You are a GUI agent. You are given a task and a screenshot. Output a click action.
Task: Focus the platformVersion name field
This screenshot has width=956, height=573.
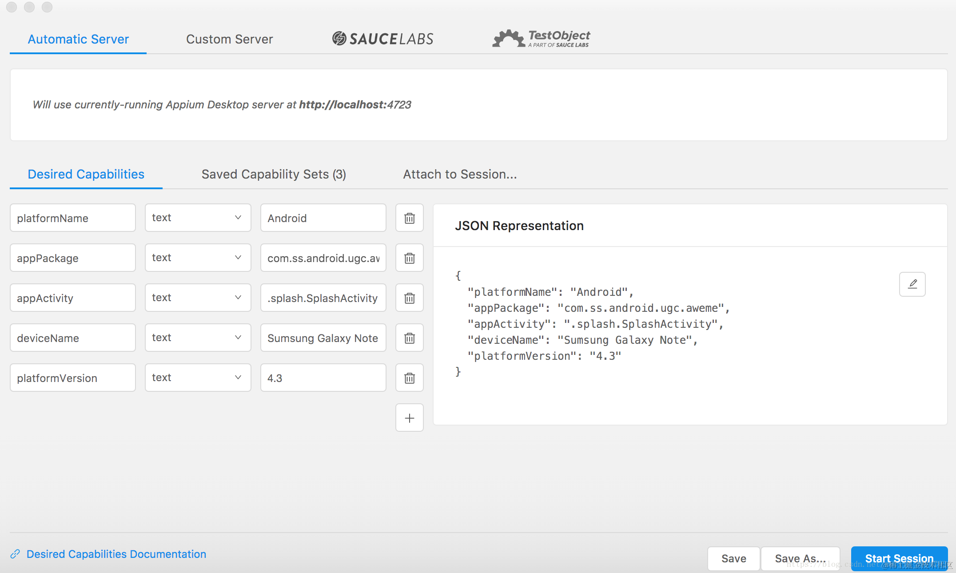[73, 378]
